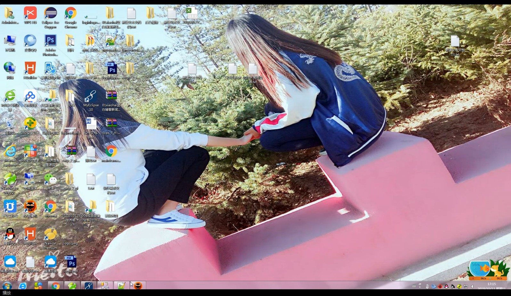Select the 360安全卫士 desktop shortcut
The height and width of the screenshot is (296, 511).
coord(30,126)
